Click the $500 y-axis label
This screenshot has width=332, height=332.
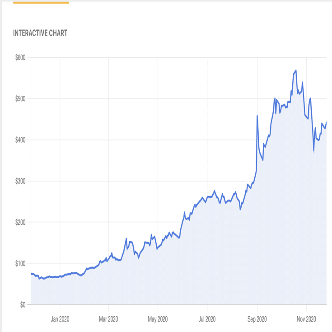point(20,98)
